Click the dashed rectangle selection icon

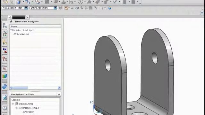[101, 8]
